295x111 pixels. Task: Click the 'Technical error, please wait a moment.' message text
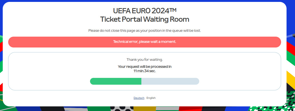pyautogui.click(x=145, y=42)
